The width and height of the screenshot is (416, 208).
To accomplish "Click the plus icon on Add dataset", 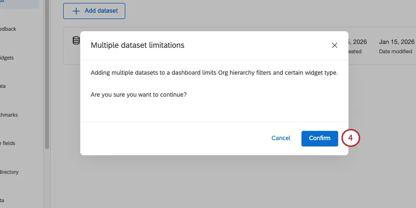I will tap(76, 11).
